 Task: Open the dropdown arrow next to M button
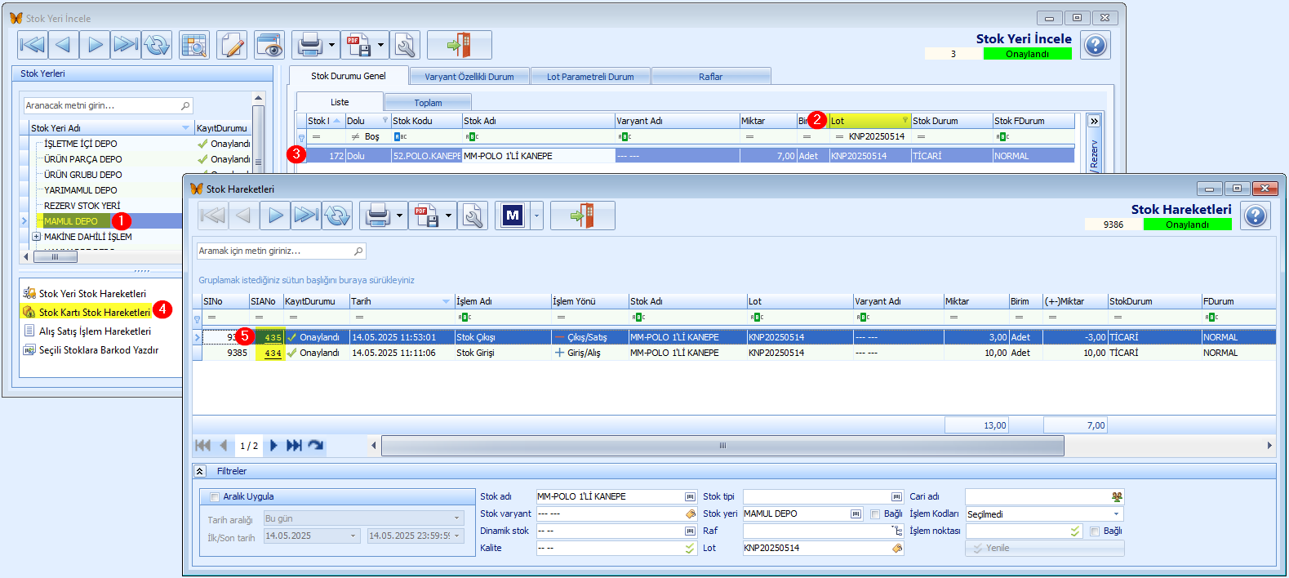pyautogui.click(x=536, y=216)
